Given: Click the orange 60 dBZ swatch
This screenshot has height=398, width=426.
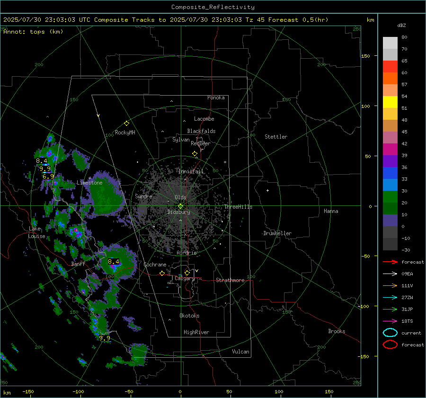Looking at the screenshot, I should coord(390,78).
